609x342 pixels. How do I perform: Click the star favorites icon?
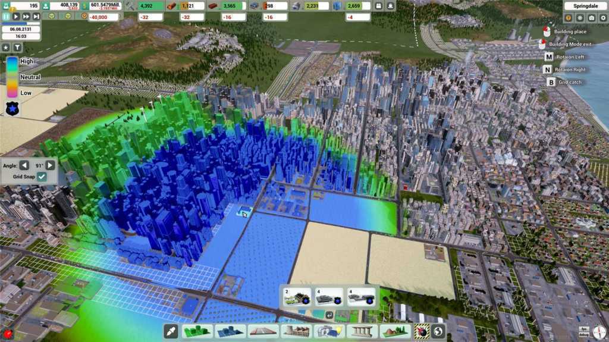(6, 48)
